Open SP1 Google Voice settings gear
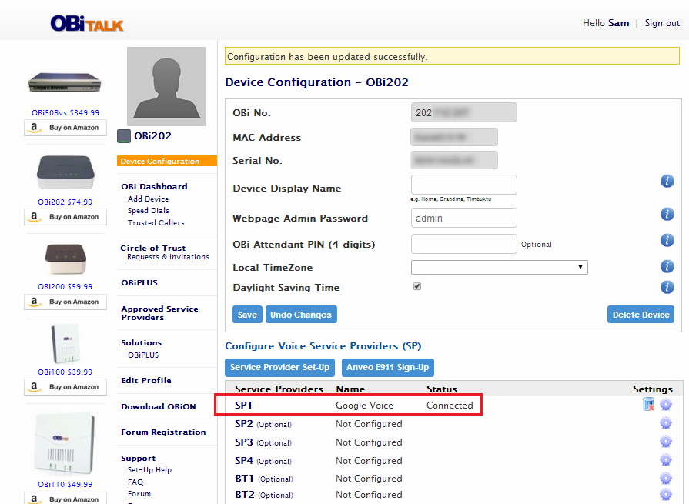This screenshot has width=689, height=504. pos(666,406)
